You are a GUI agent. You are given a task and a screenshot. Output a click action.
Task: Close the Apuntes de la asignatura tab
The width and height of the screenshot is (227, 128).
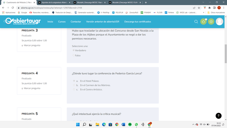(x=70, y=2)
